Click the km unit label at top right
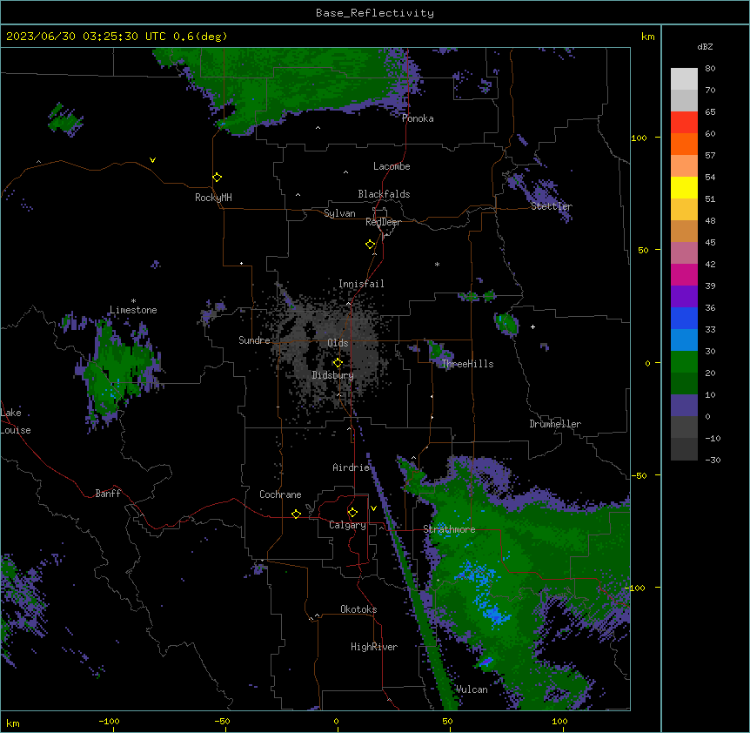The image size is (750, 733). tap(648, 37)
